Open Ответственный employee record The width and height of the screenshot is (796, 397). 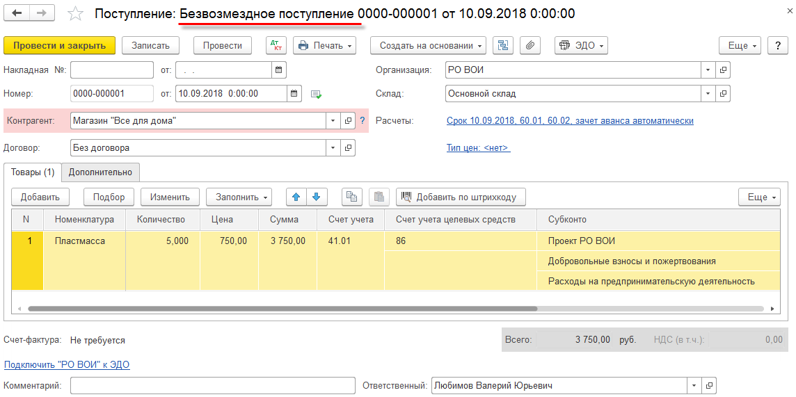pyautogui.click(x=710, y=385)
